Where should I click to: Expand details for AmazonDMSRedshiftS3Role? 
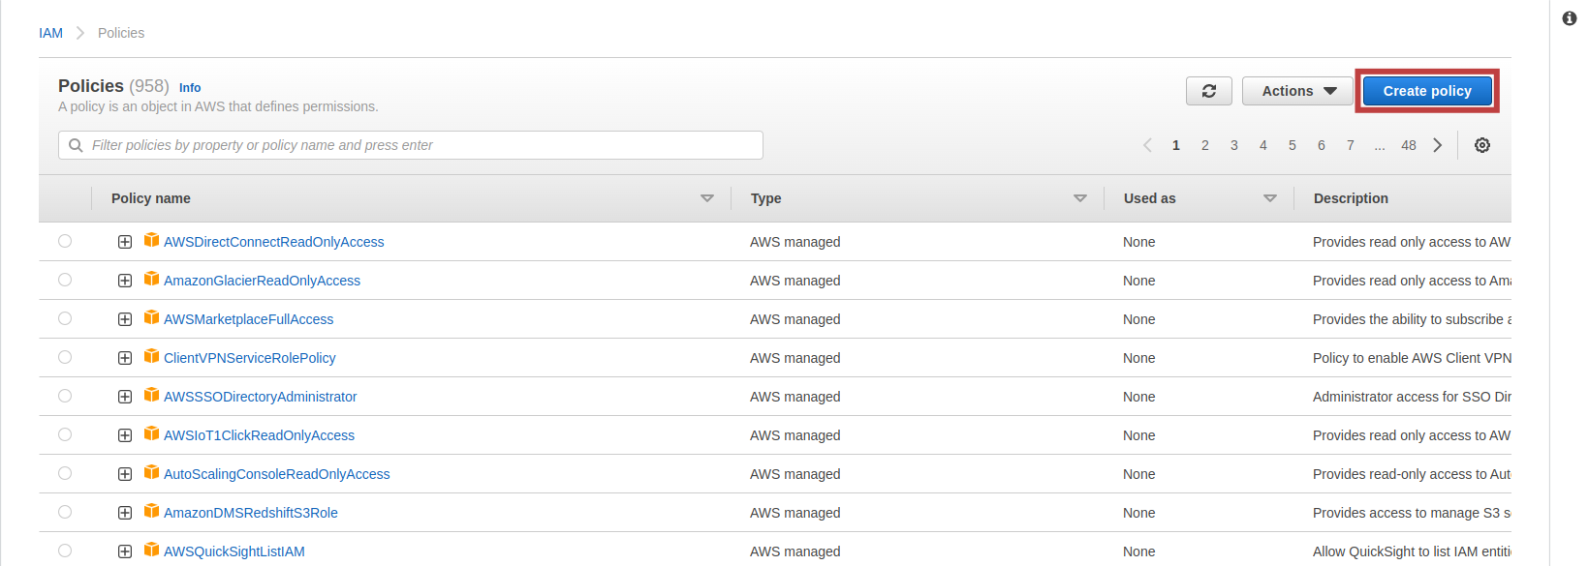[x=125, y=513]
